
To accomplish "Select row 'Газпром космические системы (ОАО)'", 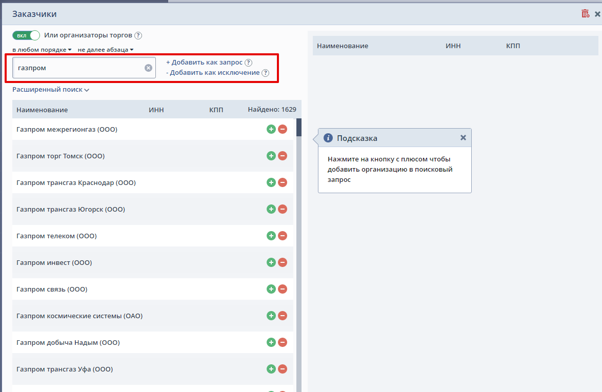I will point(153,316).
